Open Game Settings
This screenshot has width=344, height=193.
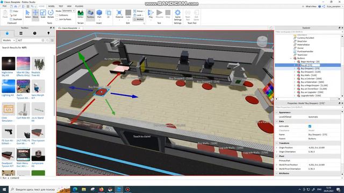point(178,15)
